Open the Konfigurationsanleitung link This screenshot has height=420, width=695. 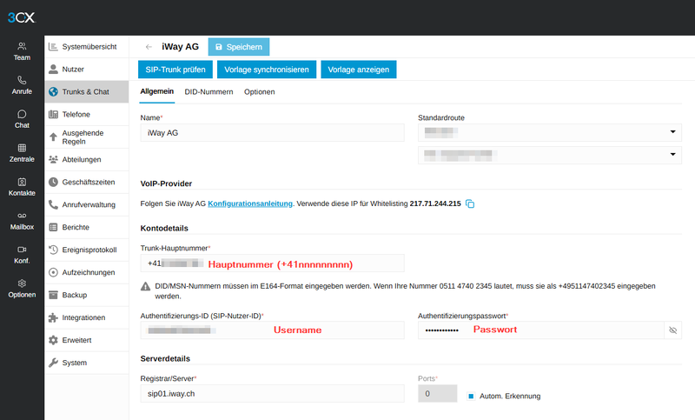250,203
